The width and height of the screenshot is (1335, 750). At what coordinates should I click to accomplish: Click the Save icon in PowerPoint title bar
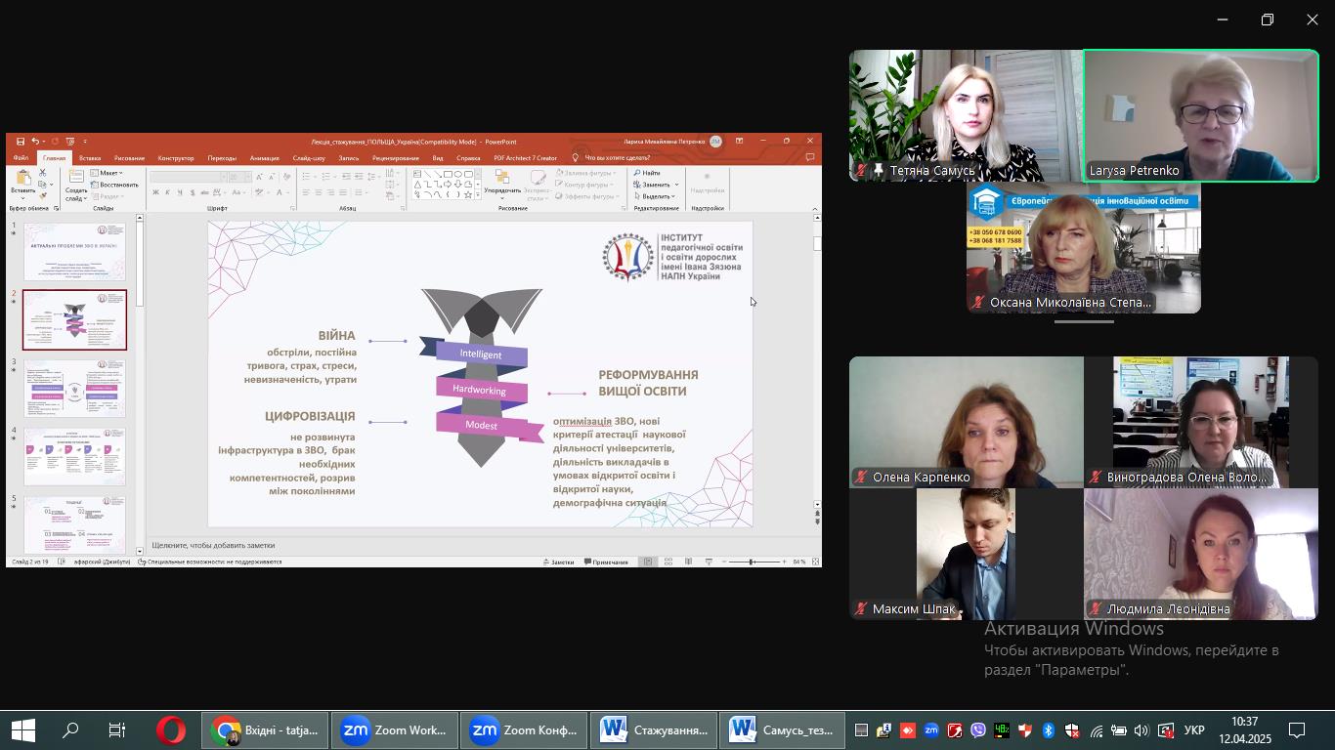[20, 142]
